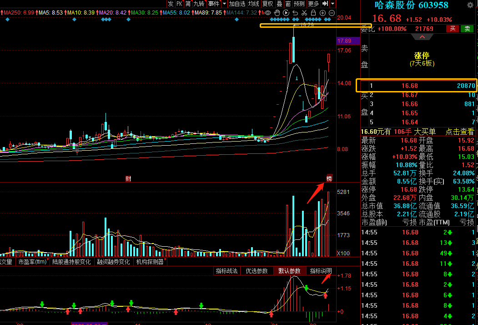Click the red 买 buy button
Viewport: 478px width, 325px height.
(x=453, y=29)
